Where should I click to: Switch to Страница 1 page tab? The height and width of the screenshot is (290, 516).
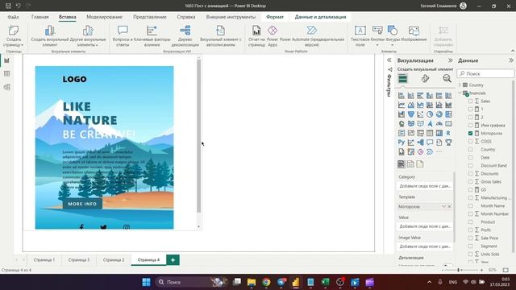(x=44, y=259)
